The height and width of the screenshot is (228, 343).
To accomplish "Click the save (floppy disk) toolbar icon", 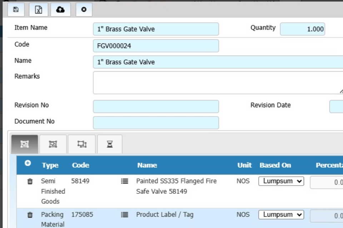I will click(x=16, y=10).
